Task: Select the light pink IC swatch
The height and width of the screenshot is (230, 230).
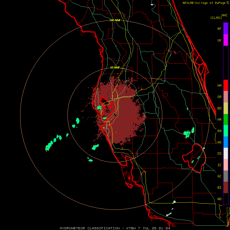Action: click(x=226, y=165)
